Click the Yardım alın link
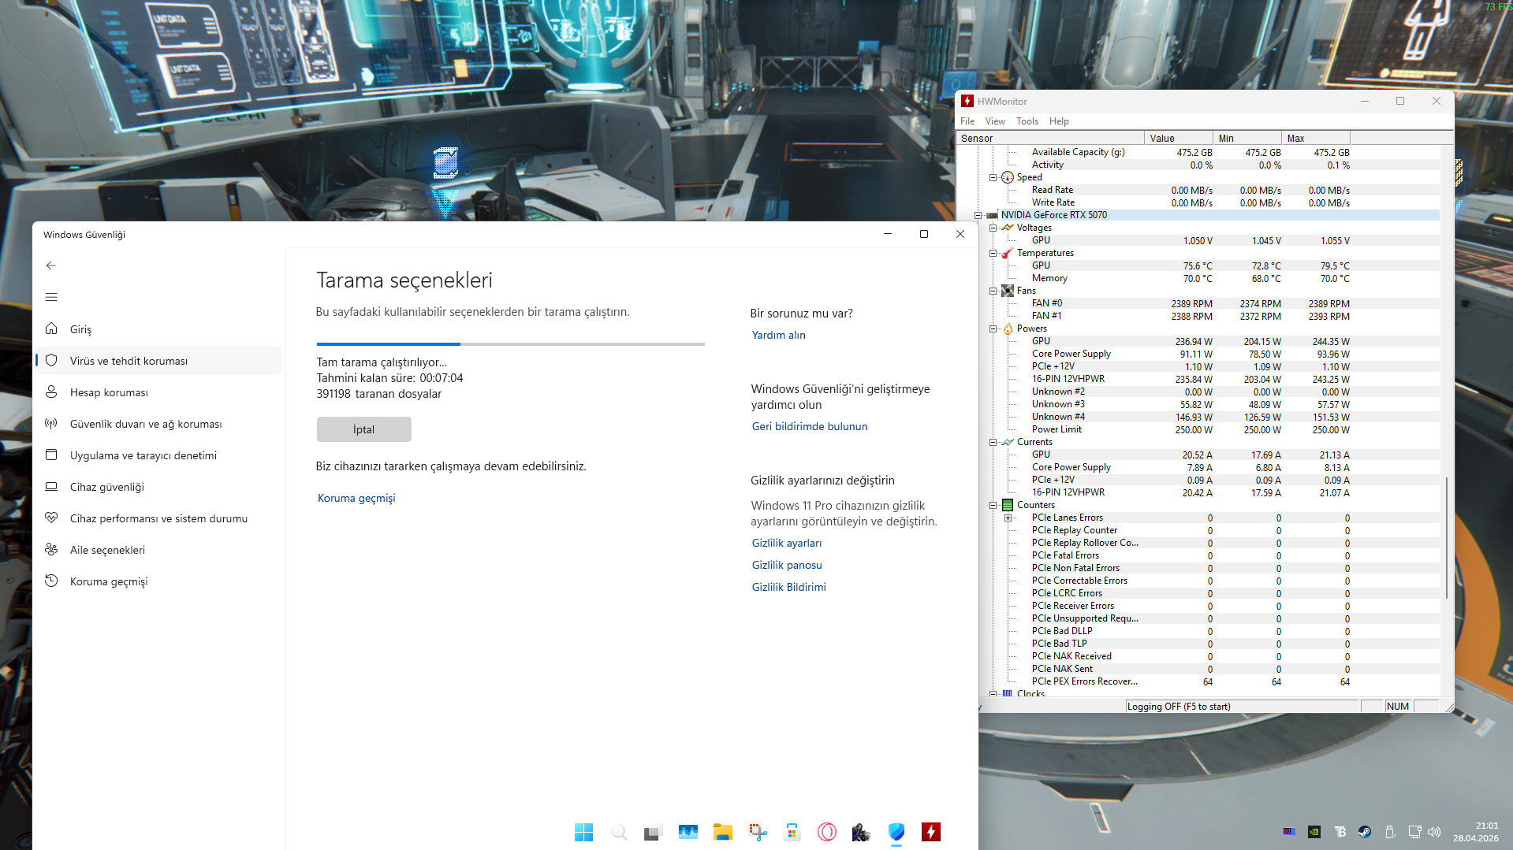1513x850 pixels. point(778,335)
